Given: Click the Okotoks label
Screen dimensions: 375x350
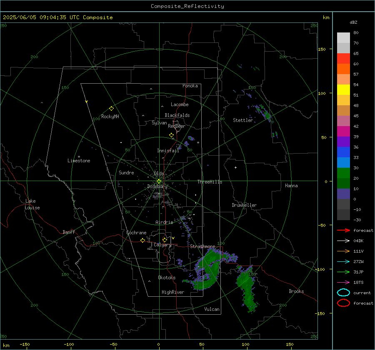Looking at the screenshot, I should coord(167,278).
